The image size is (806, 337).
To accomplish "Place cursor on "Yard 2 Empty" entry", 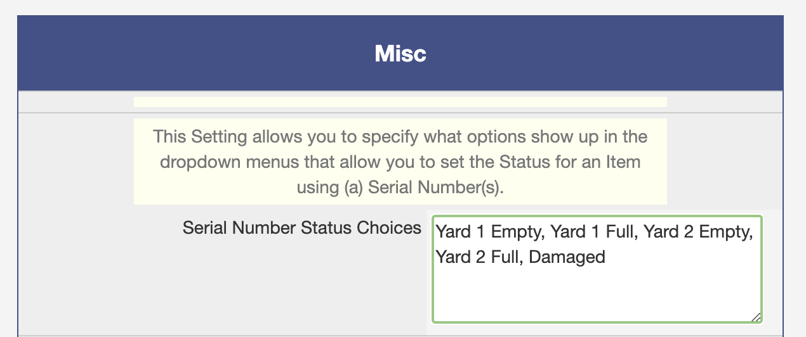I will 697,232.
